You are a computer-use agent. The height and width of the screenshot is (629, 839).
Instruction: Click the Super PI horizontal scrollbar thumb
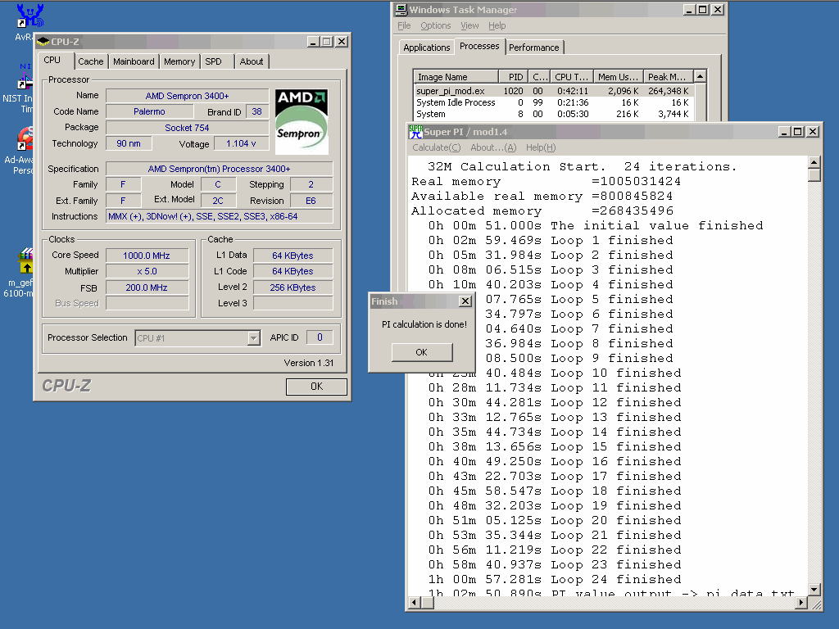tap(428, 603)
